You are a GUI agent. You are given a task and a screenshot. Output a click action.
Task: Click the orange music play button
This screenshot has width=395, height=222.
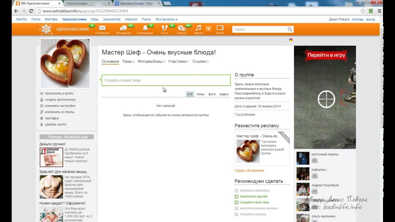(x=209, y=29)
